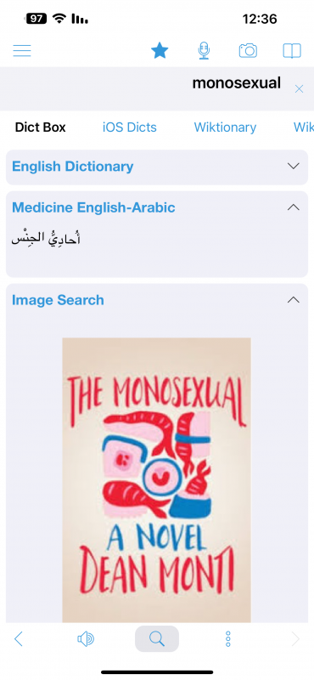Go forward with the right arrow
Image resolution: width=314 pixels, height=680 pixels.
pyautogui.click(x=295, y=639)
